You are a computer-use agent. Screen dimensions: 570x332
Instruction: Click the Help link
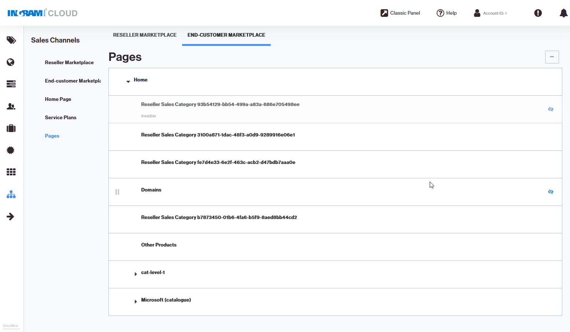pos(447,13)
